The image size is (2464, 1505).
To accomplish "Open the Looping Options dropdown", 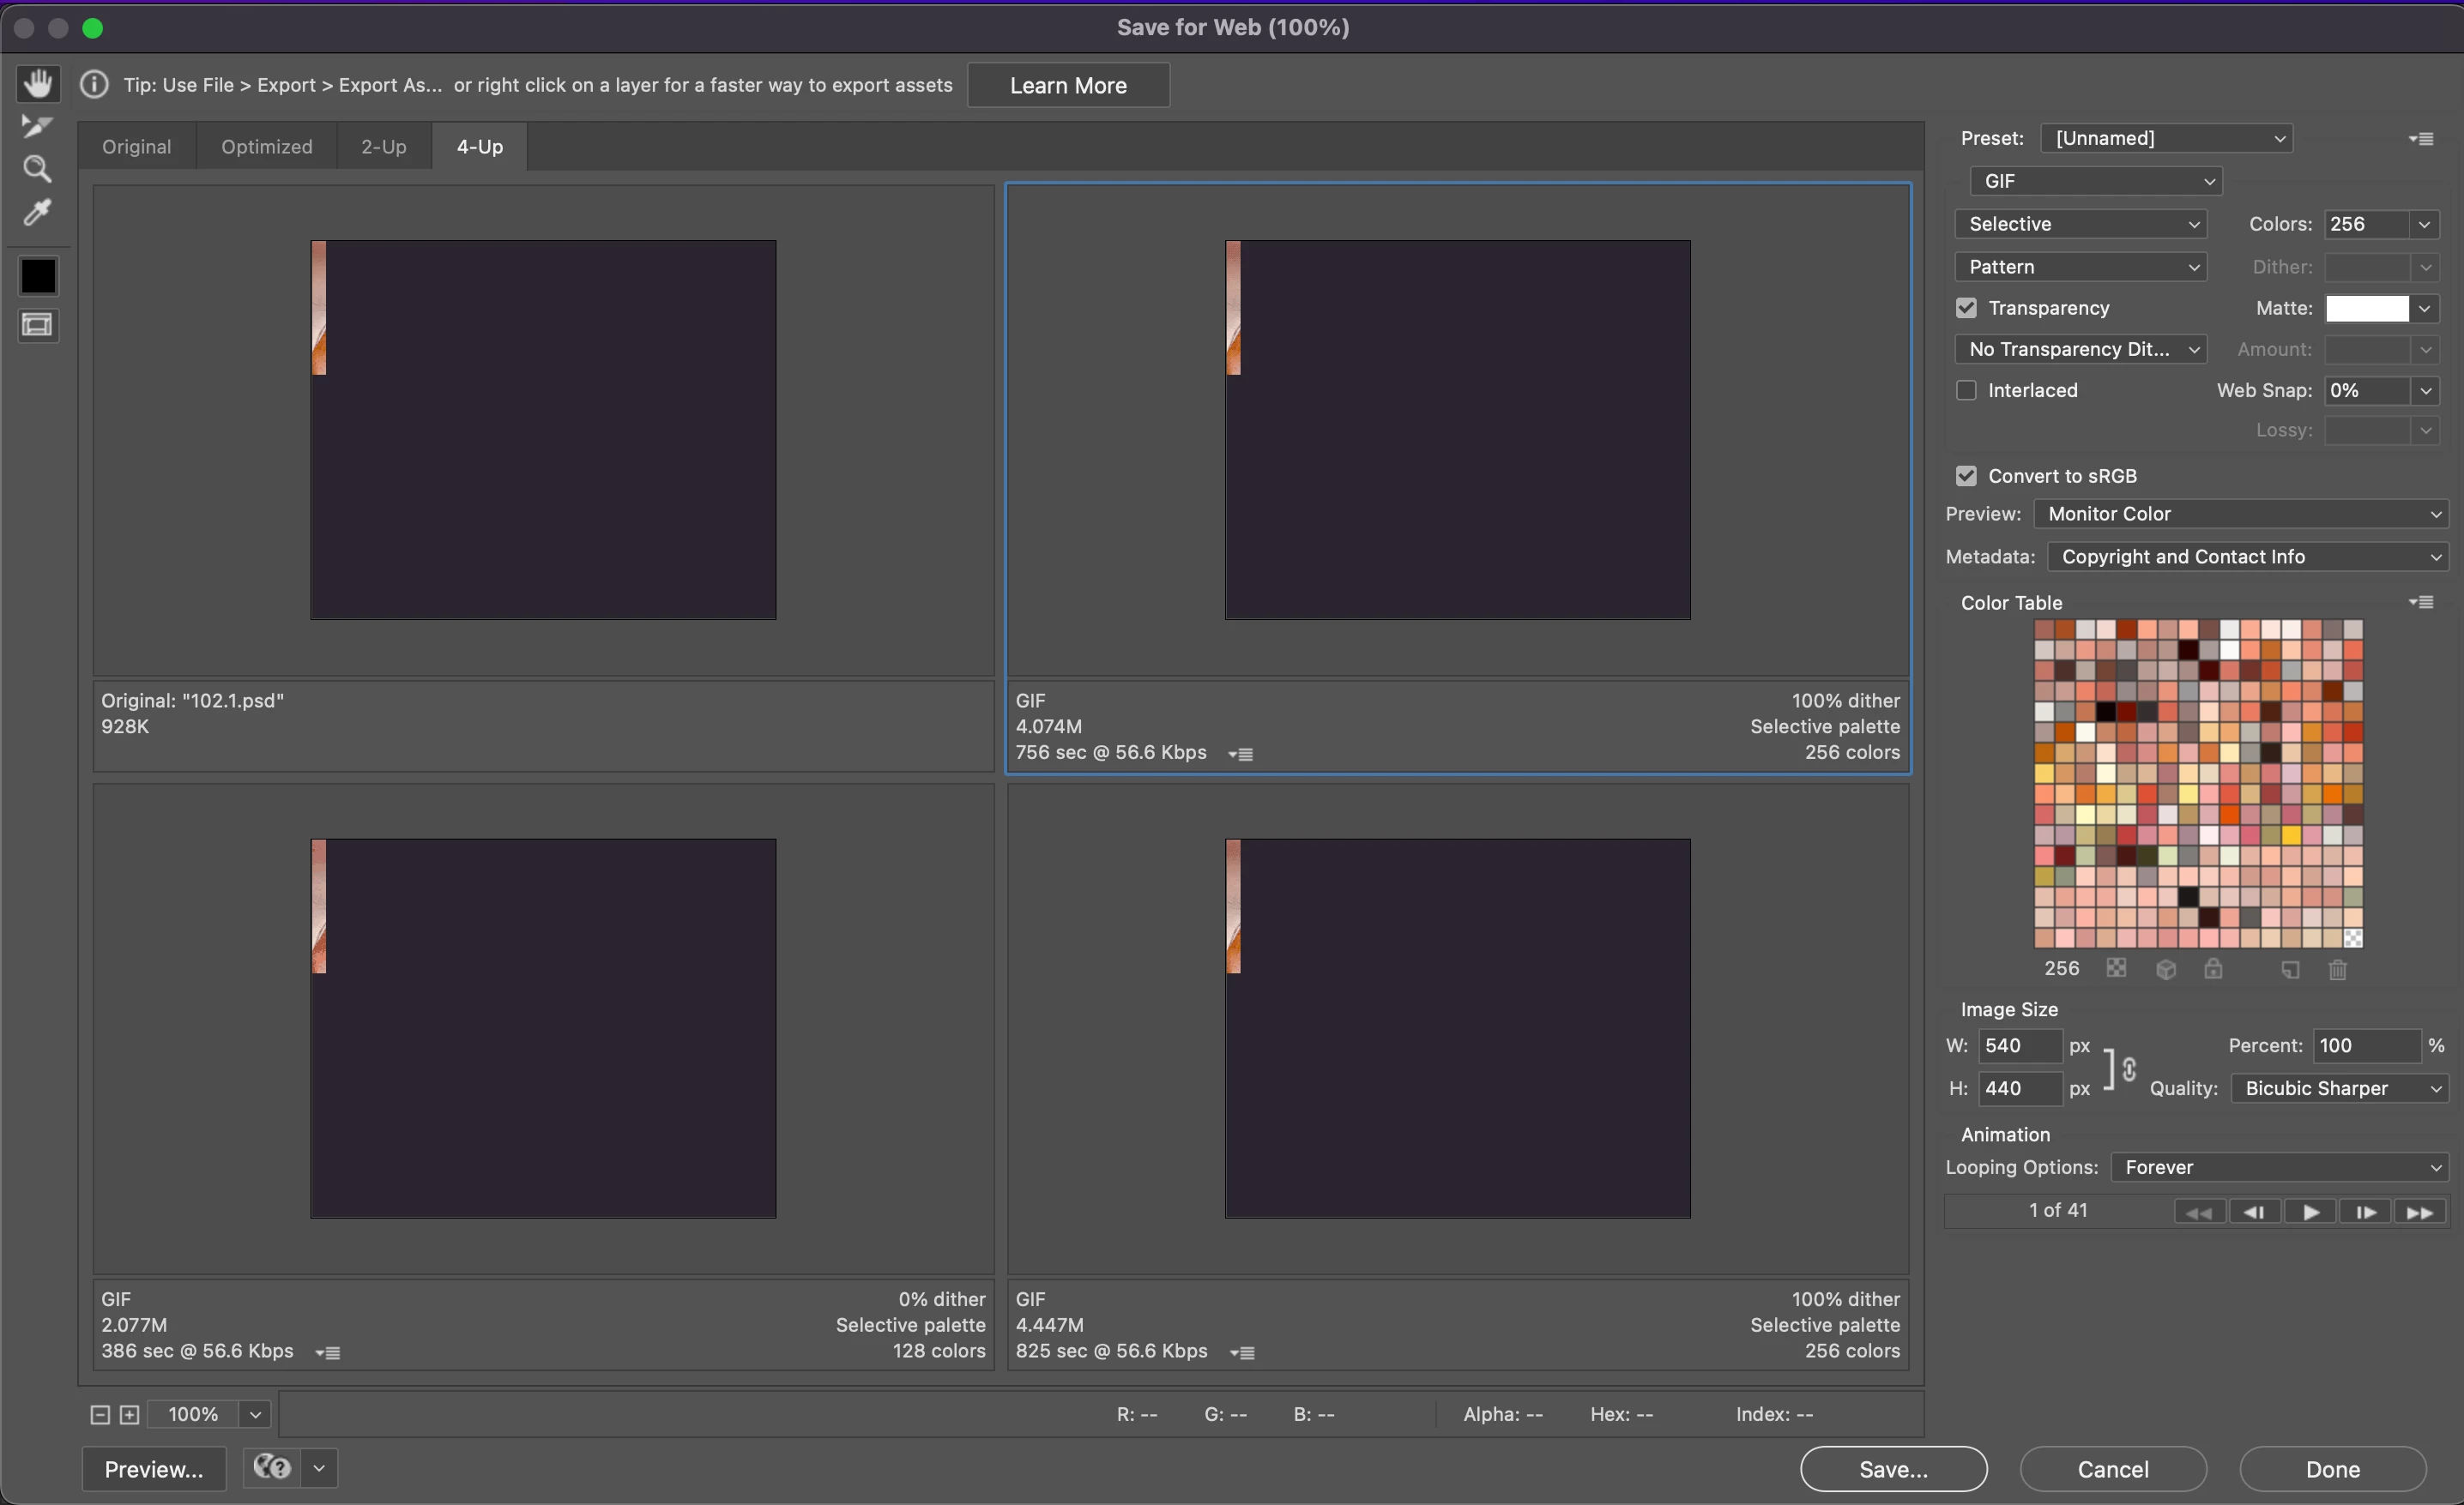I will (2280, 1167).
